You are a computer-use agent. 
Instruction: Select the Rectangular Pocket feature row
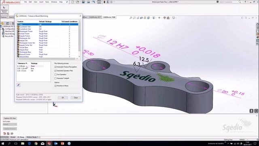click(x=48, y=31)
